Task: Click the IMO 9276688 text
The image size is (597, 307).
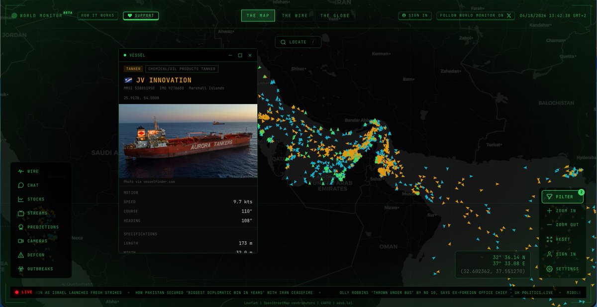Action: [x=172, y=88]
